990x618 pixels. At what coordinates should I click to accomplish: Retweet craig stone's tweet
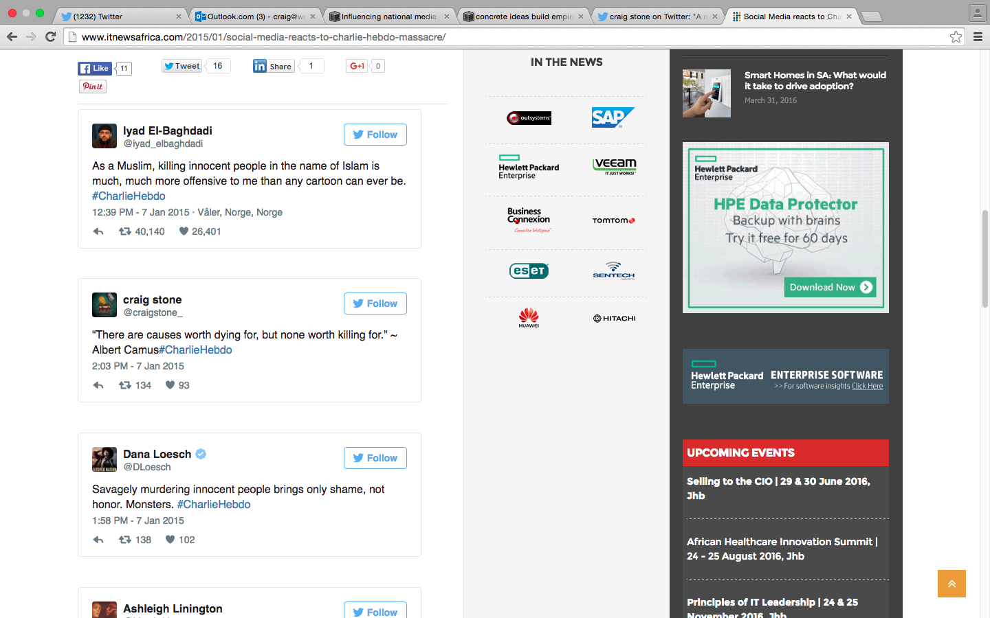coord(125,385)
